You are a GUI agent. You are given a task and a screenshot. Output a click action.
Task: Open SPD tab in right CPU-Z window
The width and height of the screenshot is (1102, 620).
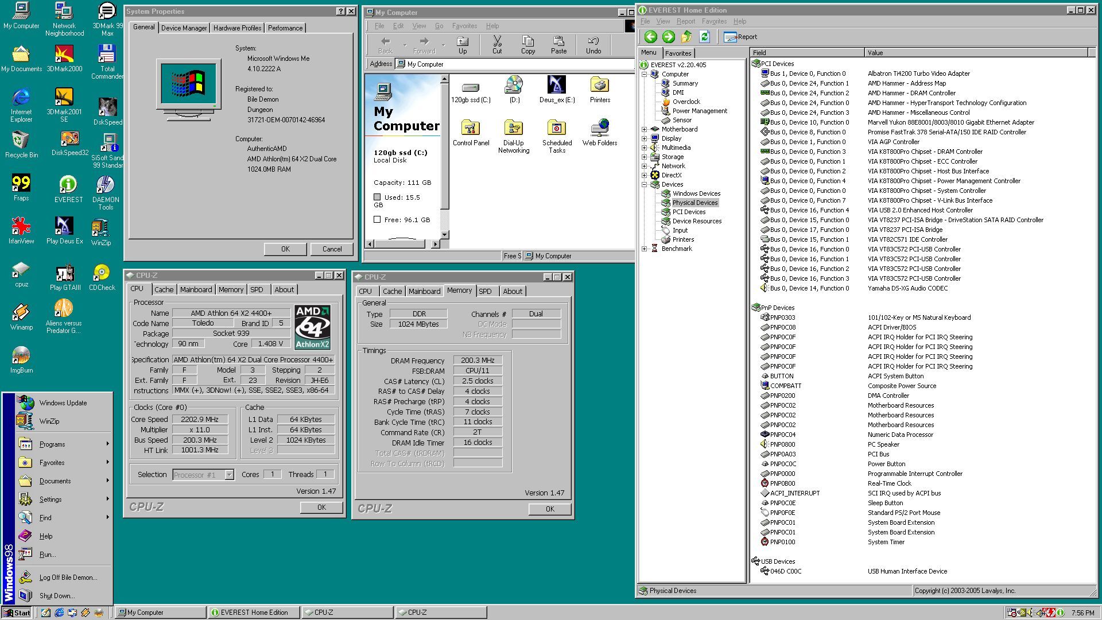click(486, 292)
